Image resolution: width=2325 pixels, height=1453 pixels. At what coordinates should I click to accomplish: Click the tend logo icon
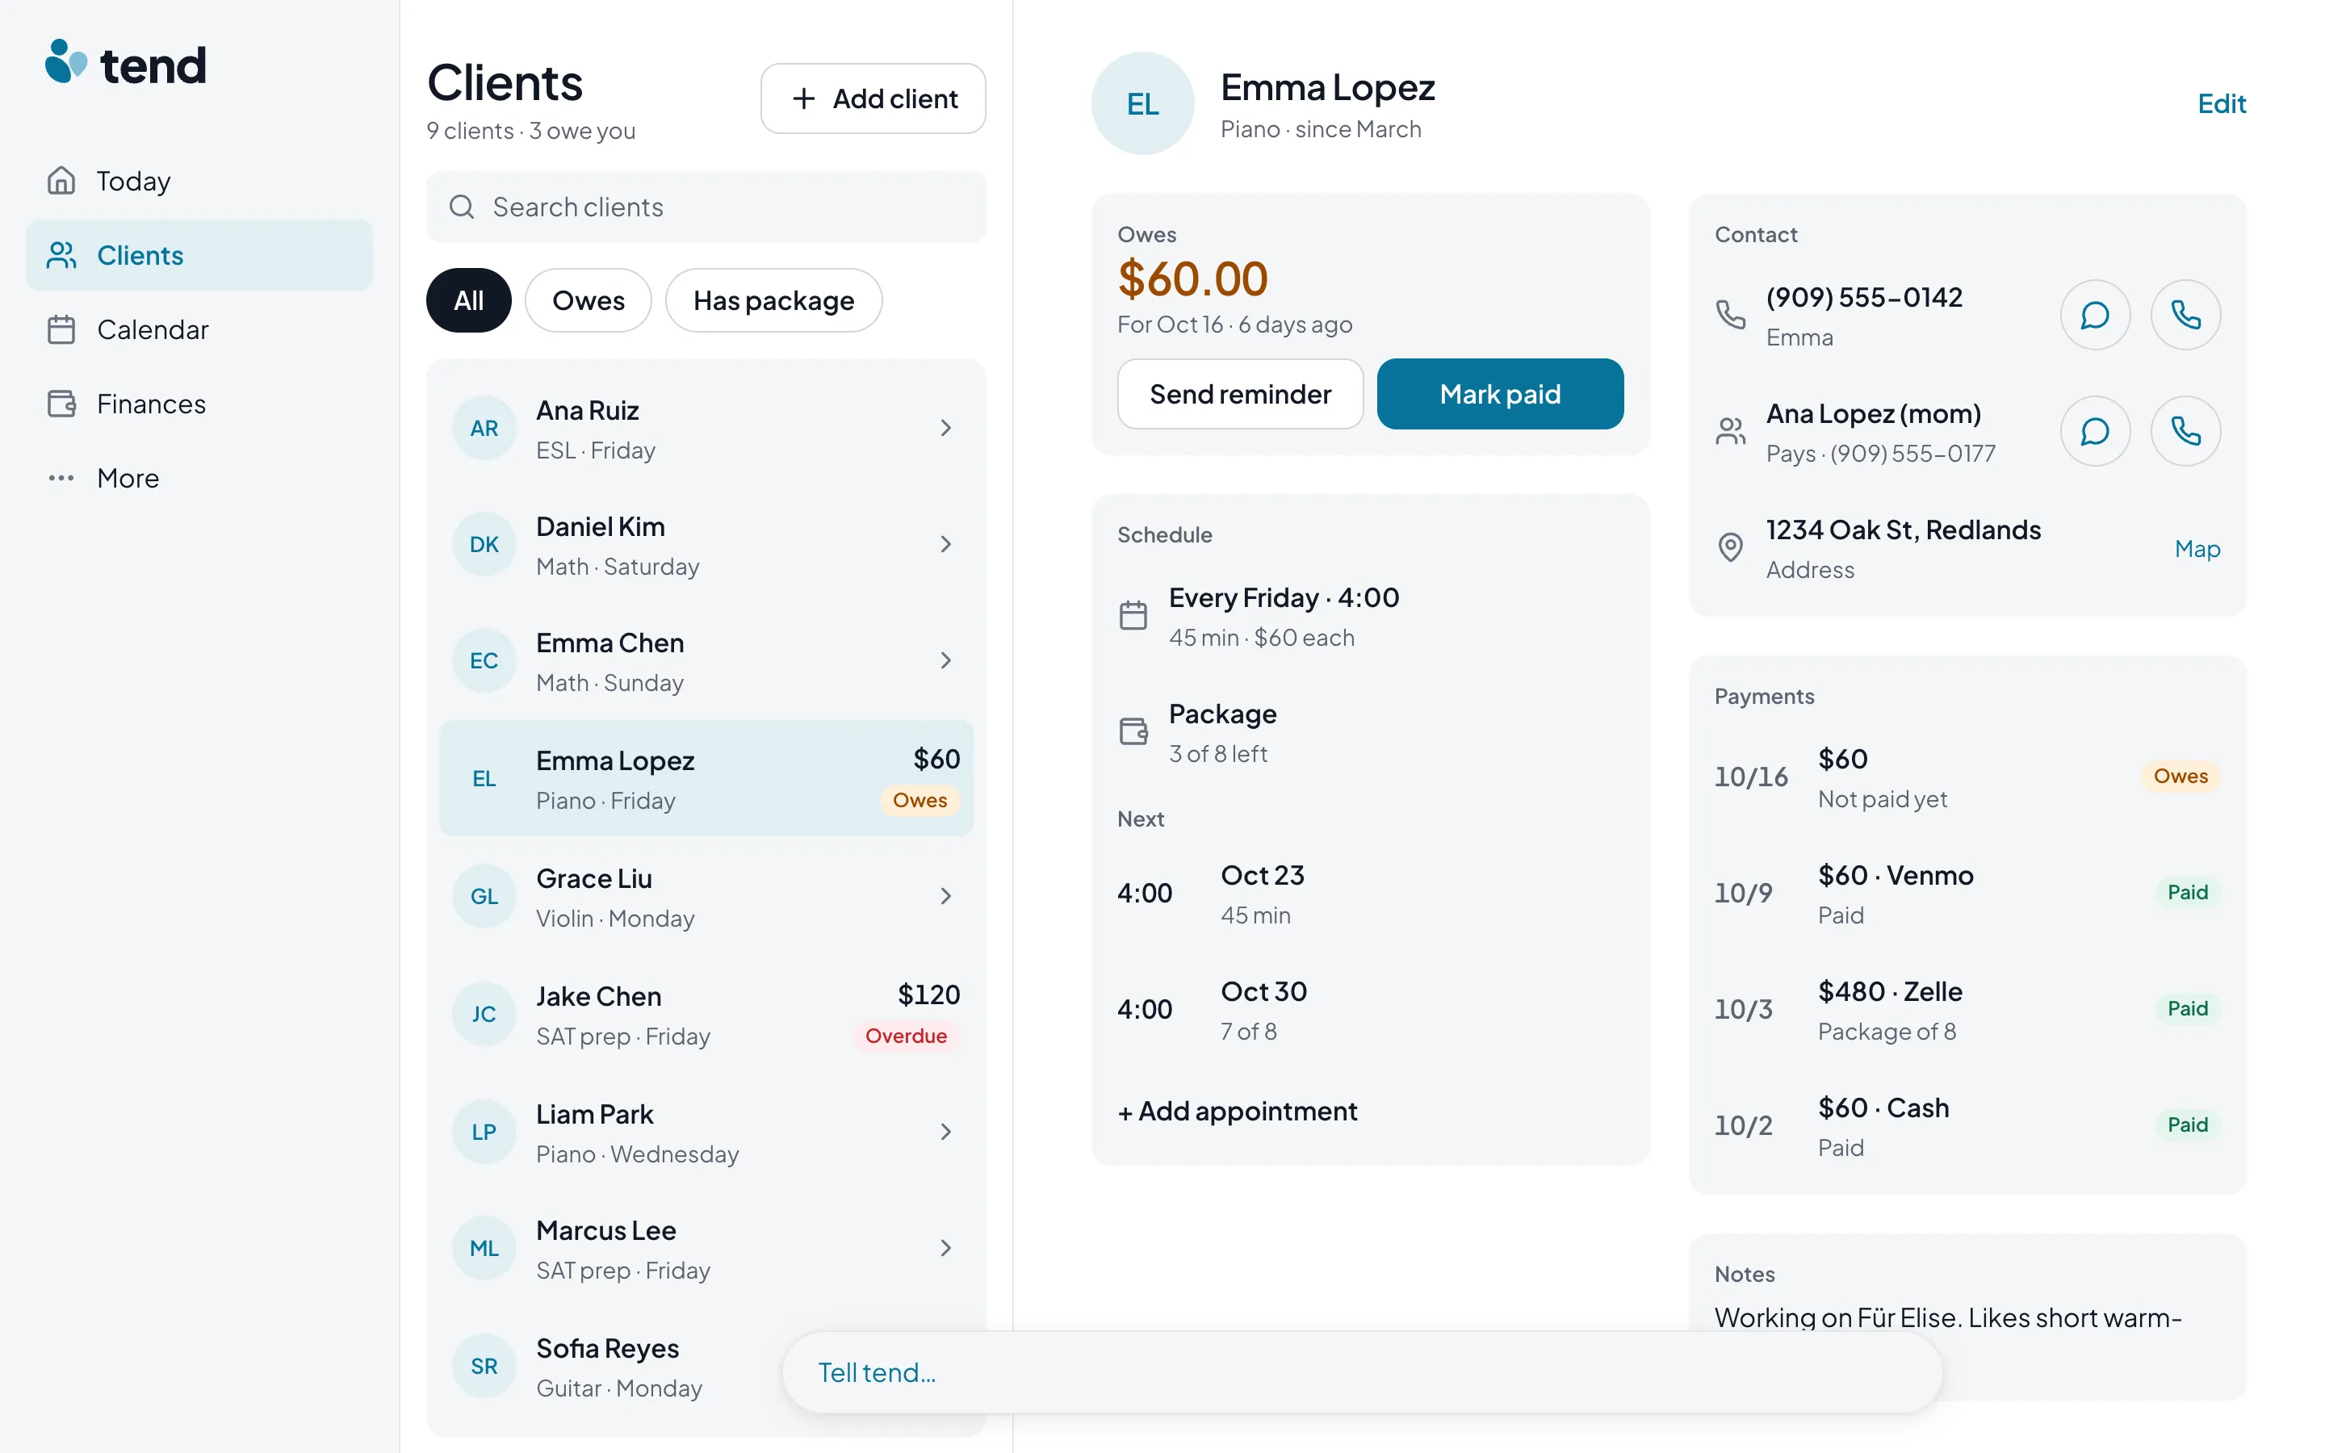[66, 62]
